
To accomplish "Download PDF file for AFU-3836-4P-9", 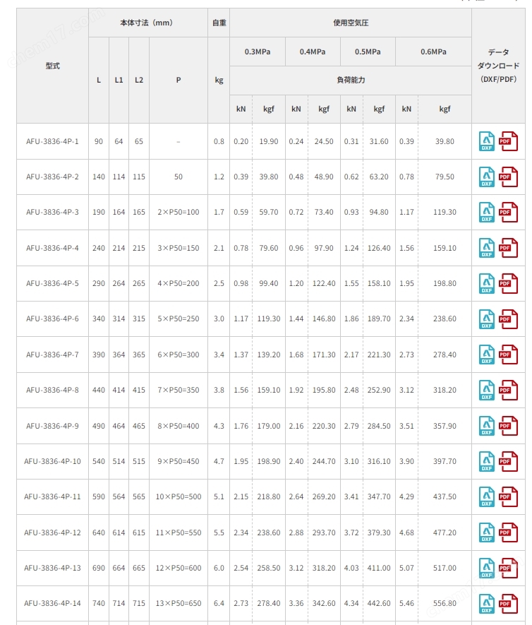I will click(x=508, y=426).
